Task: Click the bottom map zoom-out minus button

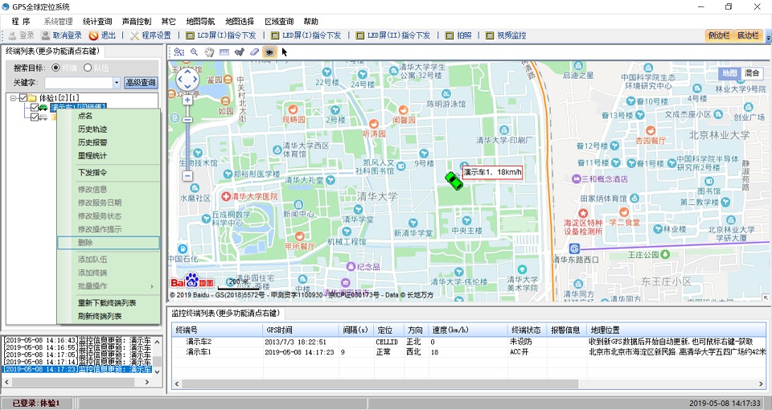Action: pos(187,176)
